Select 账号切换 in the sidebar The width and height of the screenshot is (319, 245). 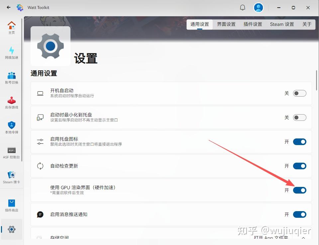(12, 78)
